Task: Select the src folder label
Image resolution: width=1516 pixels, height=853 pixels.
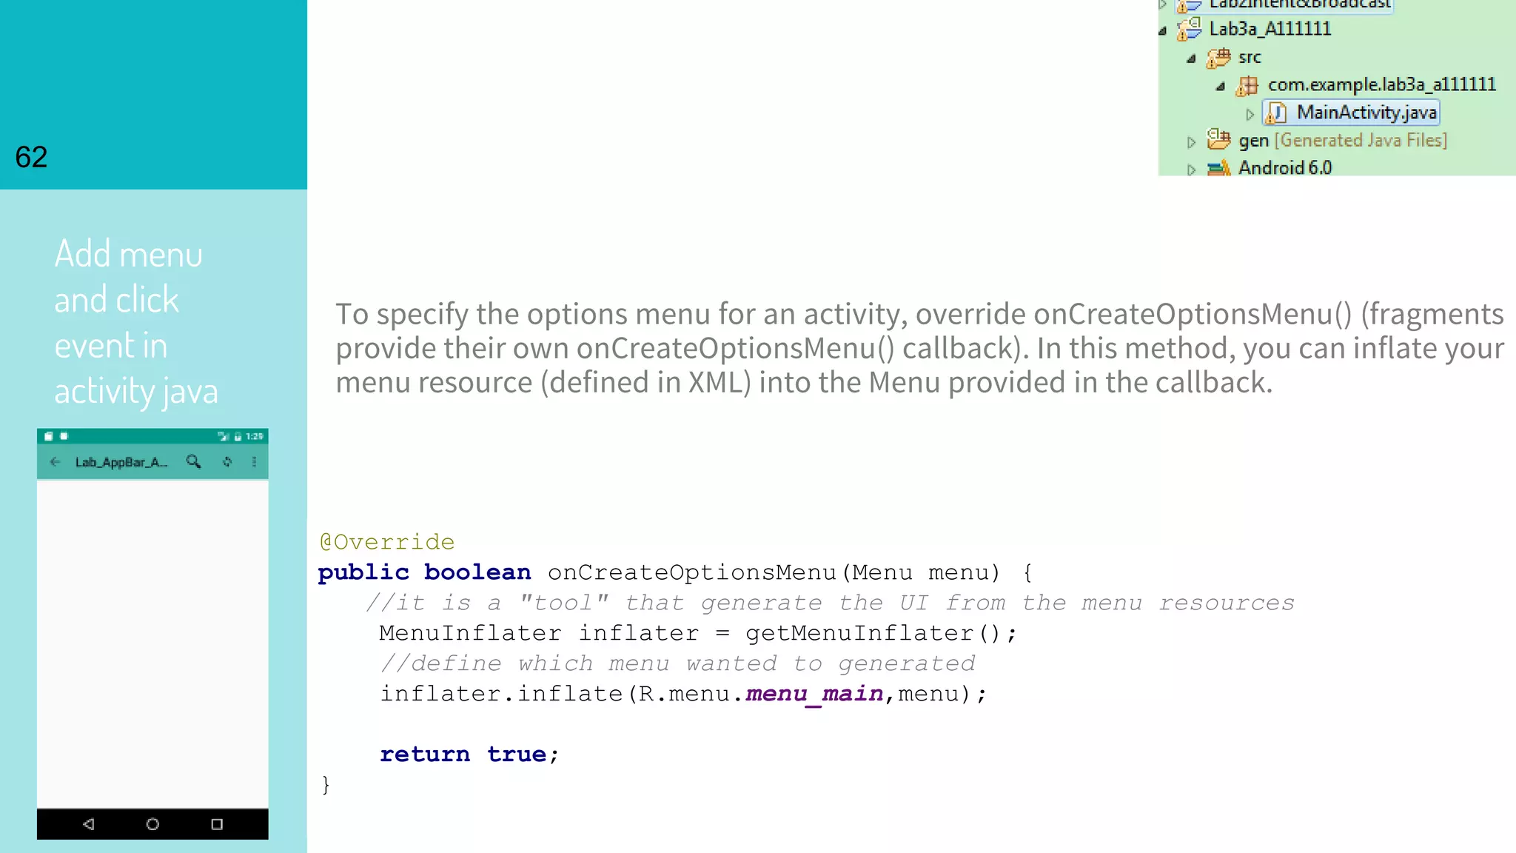Action: point(1250,58)
